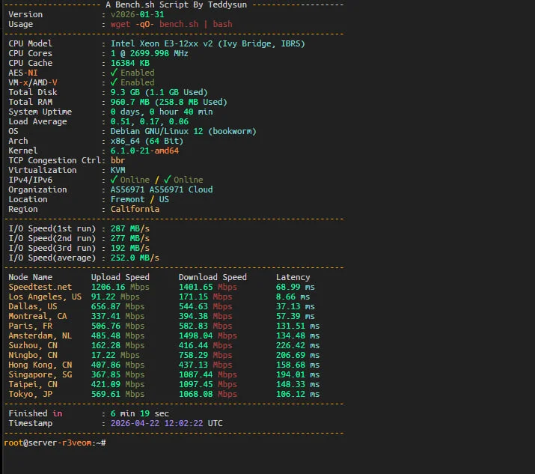Click location value 'Fremont / US'
The height and width of the screenshot is (474, 535).
pos(140,199)
